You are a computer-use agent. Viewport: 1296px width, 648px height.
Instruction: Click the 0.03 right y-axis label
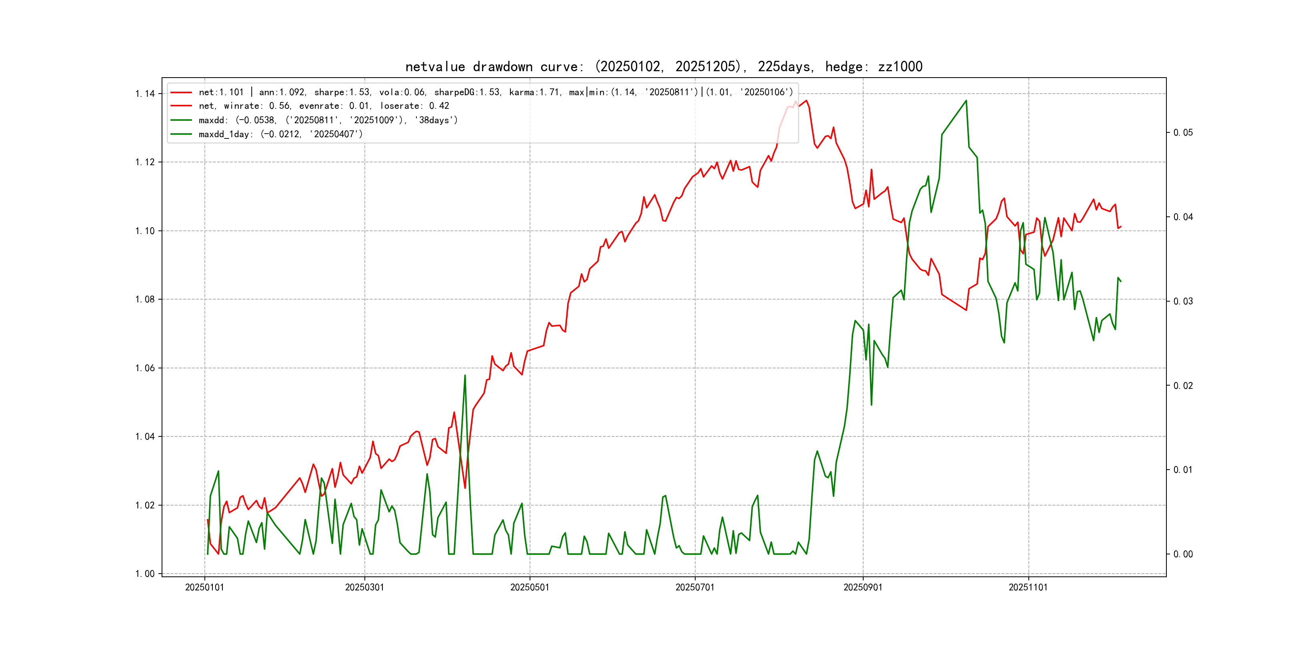coord(1183,301)
